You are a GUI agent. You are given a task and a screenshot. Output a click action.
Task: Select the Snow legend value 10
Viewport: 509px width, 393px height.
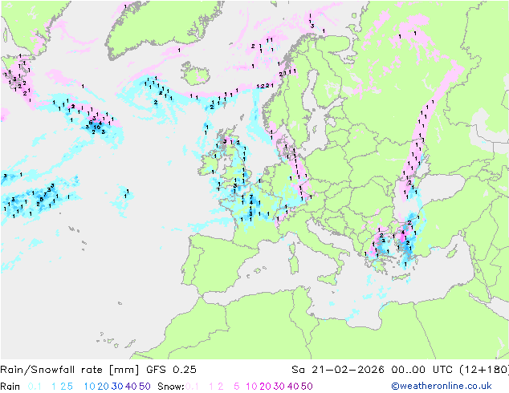[251, 387]
